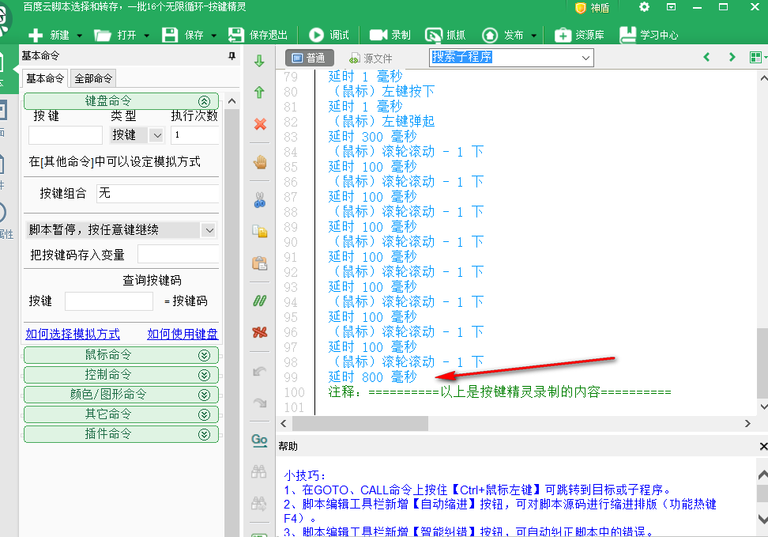Click the 执行次数 input field
This screenshot has width=768, height=537.
click(195, 135)
